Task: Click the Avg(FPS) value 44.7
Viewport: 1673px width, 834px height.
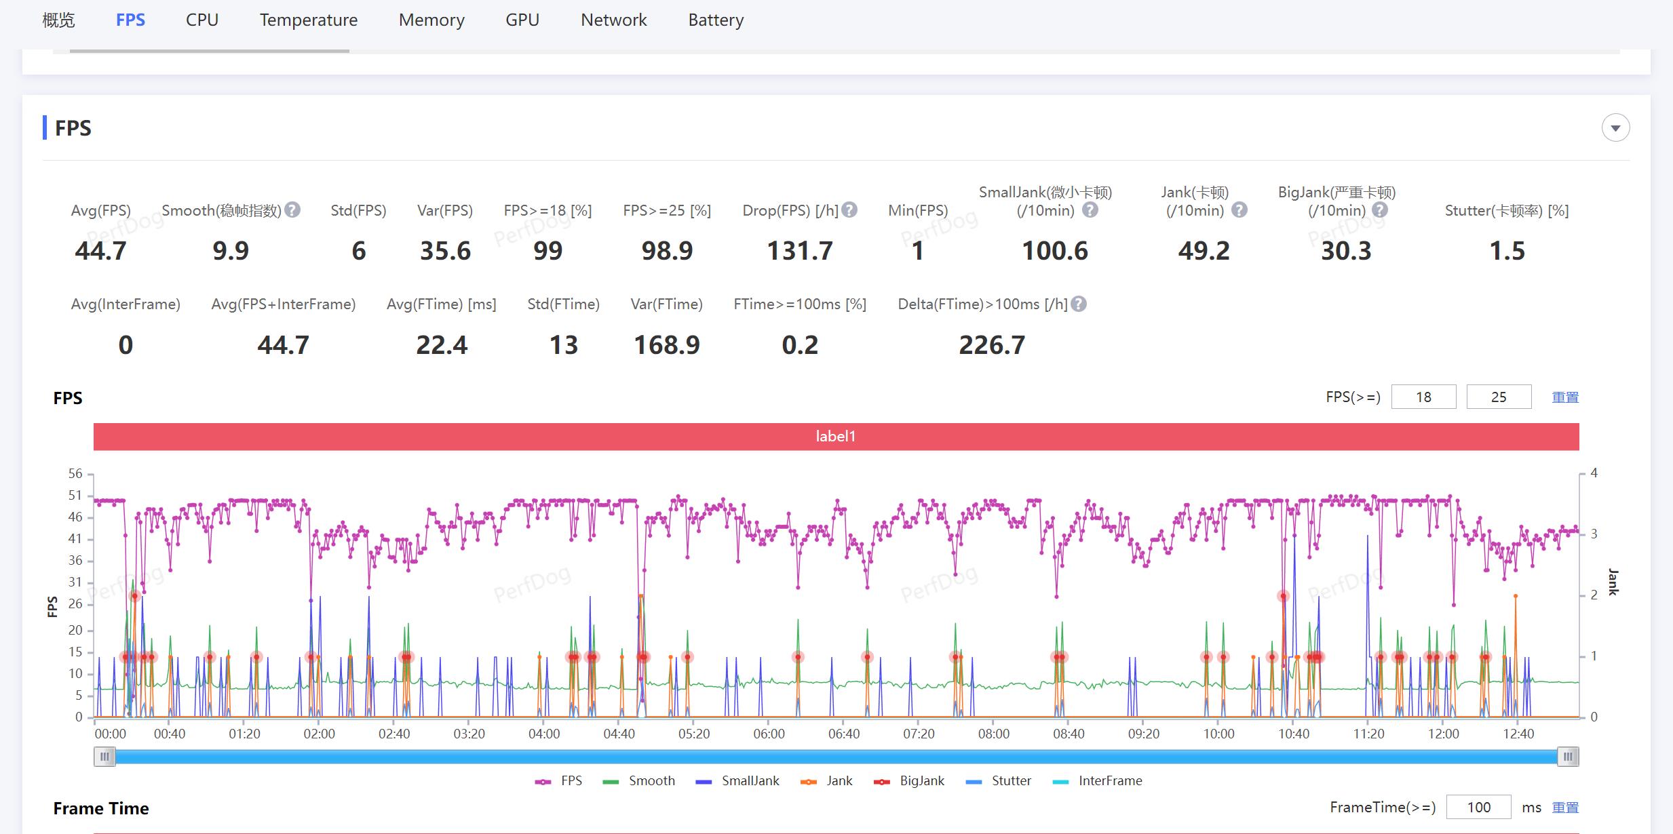Action: (x=100, y=252)
